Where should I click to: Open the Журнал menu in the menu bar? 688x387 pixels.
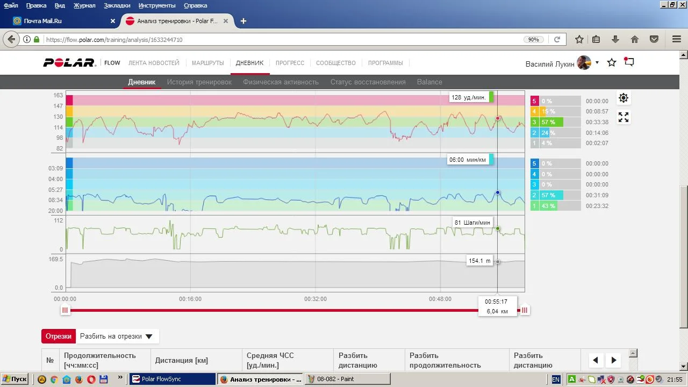(84, 5)
